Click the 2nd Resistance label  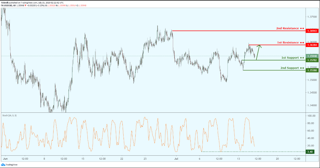[x=290, y=28]
